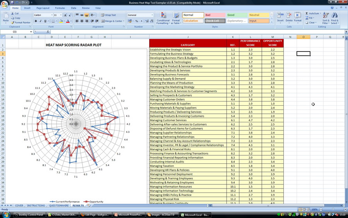Click the AutoSum sigma icon
The image size is (348, 218).
point(307,13)
